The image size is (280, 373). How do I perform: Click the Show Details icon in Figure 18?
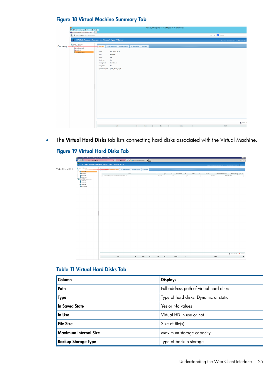pyautogui.click(x=241, y=123)
